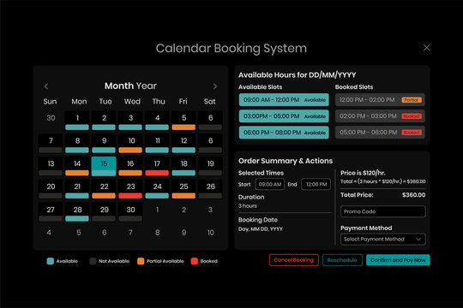Select the 03:00PM - 05:00 PM available slot
Screen dimensions: 463x308
point(284,116)
